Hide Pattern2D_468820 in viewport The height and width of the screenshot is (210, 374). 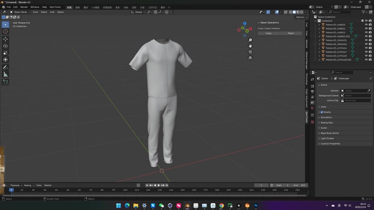click(366, 25)
